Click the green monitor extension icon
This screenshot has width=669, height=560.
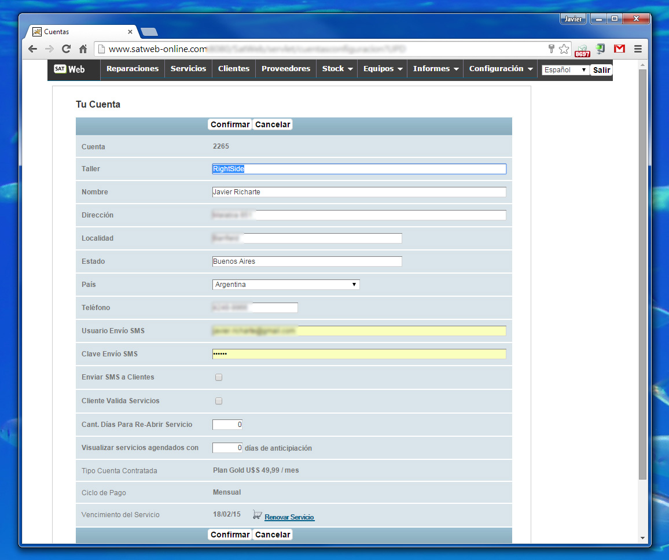[601, 49]
